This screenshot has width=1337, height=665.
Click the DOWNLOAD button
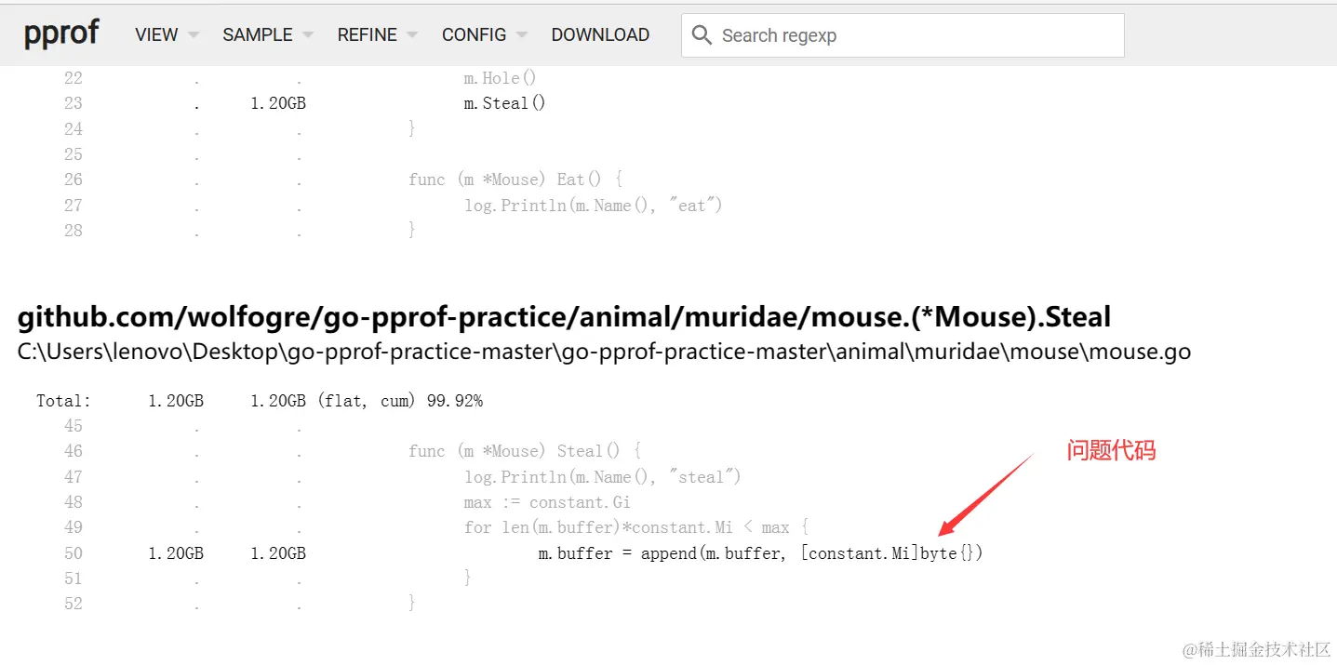point(600,34)
